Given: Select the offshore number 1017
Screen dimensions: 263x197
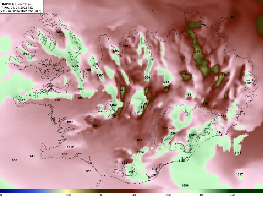Looking at the screenshot, I should (x=239, y=175).
